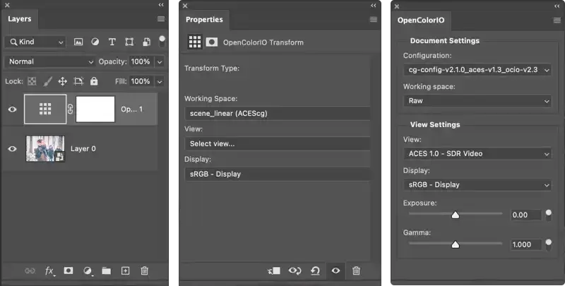Filter layers by adjustment layer icon

point(95,42)
